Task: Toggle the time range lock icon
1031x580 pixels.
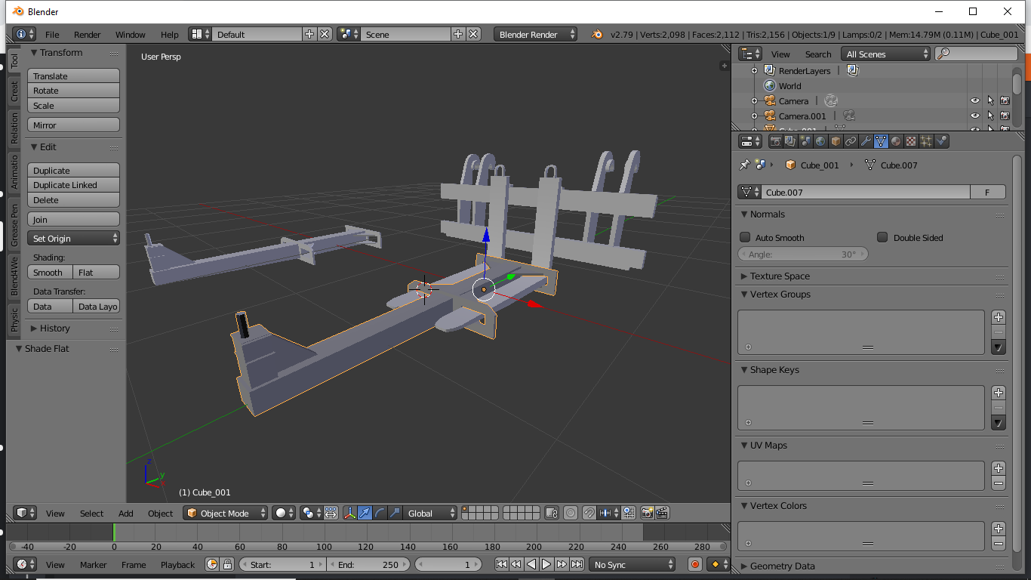Action: click(227, 564)
